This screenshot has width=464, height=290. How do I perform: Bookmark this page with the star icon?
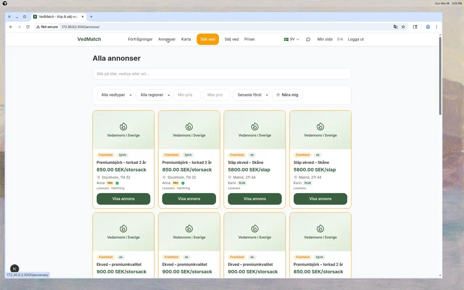coord(403,27)
